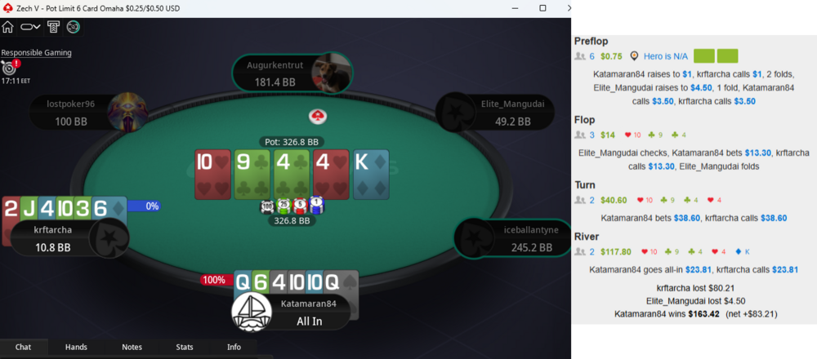Select the Notes tab
The height and width of the screenshot is (359, 817).
tap(132, 347)
